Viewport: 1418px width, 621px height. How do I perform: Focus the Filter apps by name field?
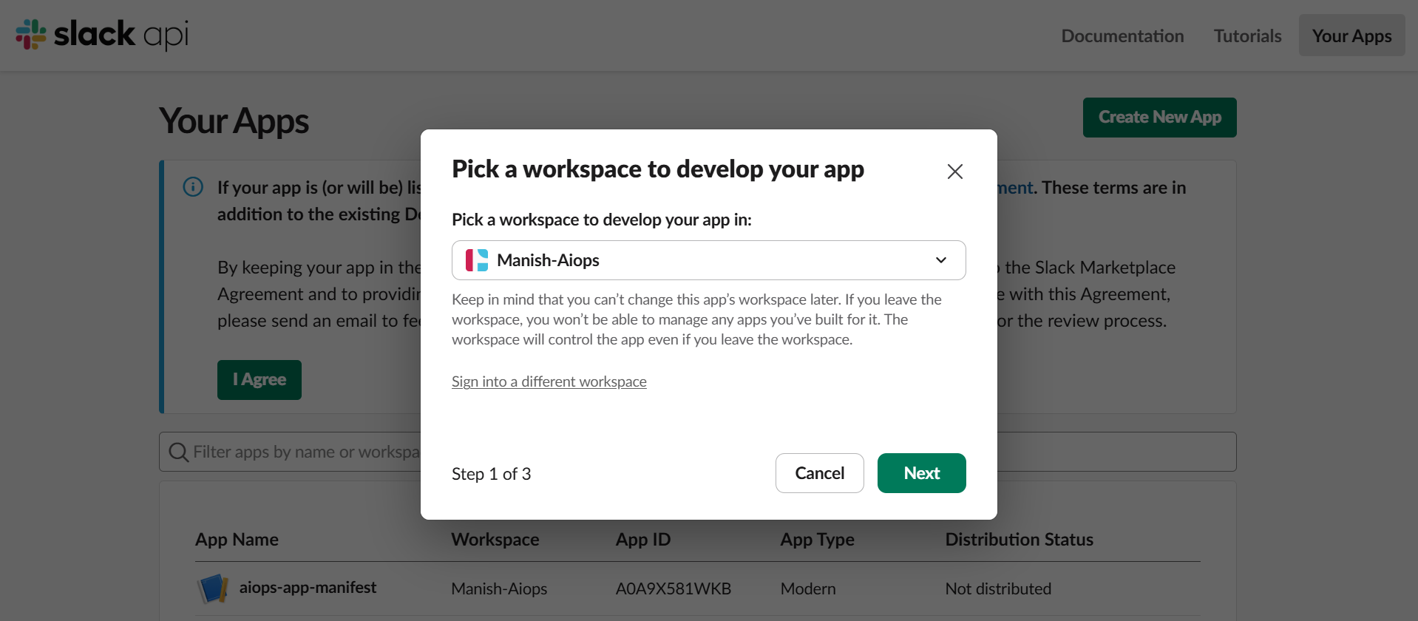697,452
